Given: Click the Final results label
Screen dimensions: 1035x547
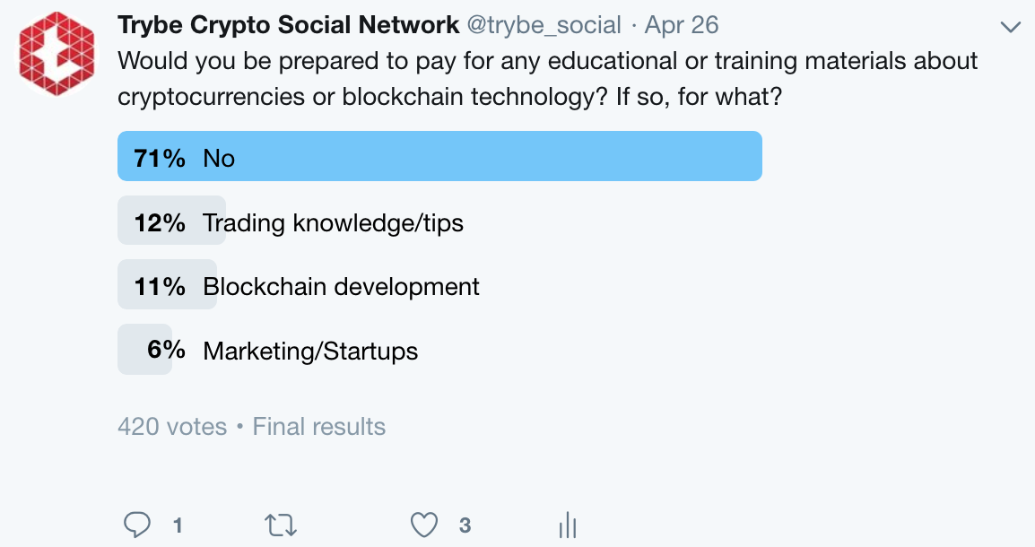Looking at the screenshot, I should [319, 427].
